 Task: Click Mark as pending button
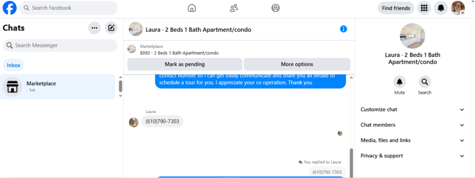185,64
